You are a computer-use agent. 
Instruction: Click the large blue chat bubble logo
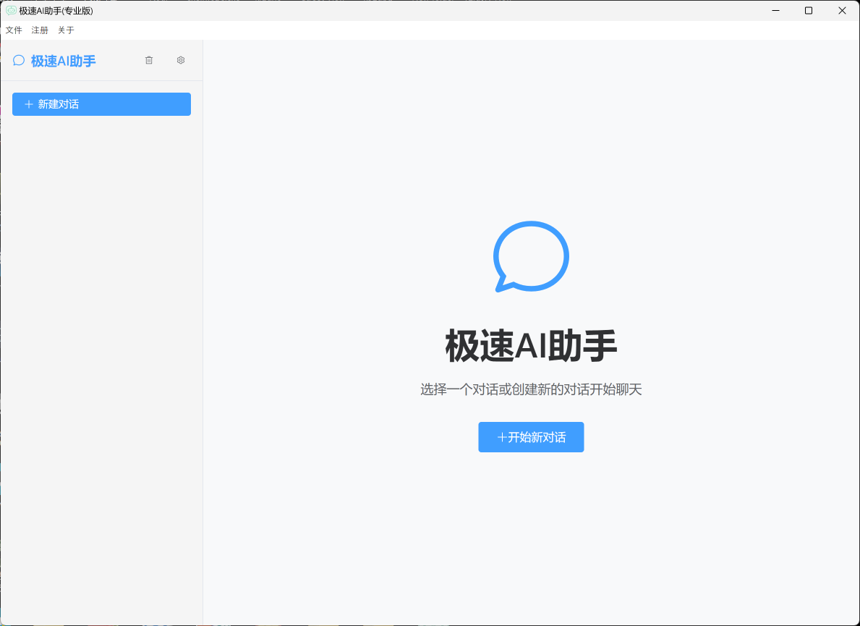[531, 256]
